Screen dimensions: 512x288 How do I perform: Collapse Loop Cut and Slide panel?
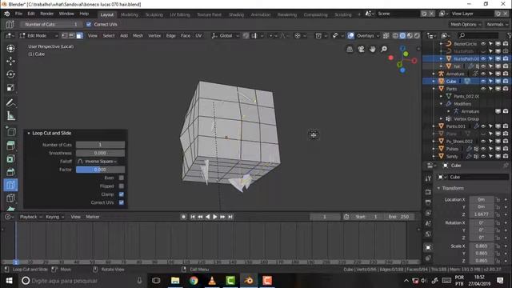tap(29, 134)
